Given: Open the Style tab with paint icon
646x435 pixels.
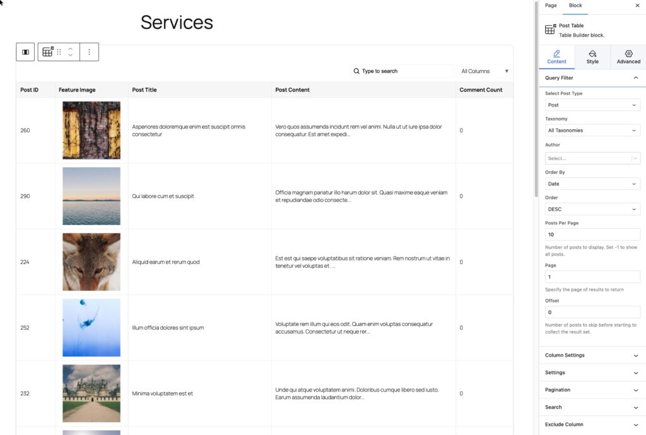Looking at the screenshot, I should point(592,57).
